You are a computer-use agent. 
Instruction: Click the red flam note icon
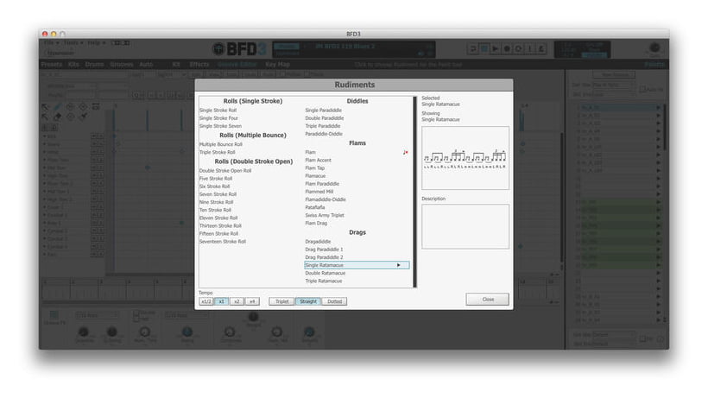point(405,153)
